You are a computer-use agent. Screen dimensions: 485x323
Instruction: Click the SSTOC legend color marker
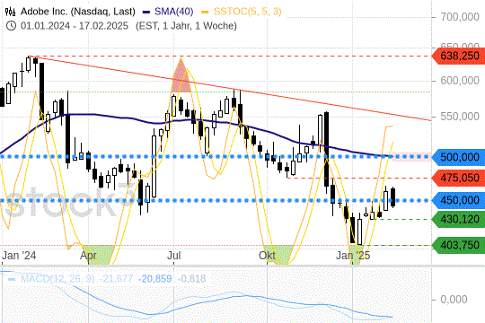point(205,13)
